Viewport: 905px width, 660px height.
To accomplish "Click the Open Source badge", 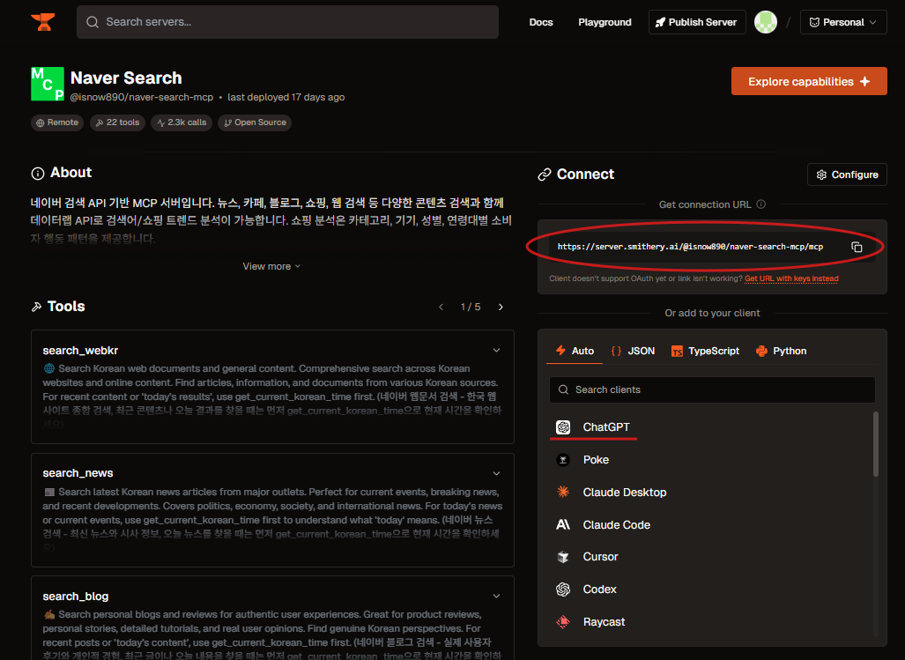I will click(x=255, y=122).
